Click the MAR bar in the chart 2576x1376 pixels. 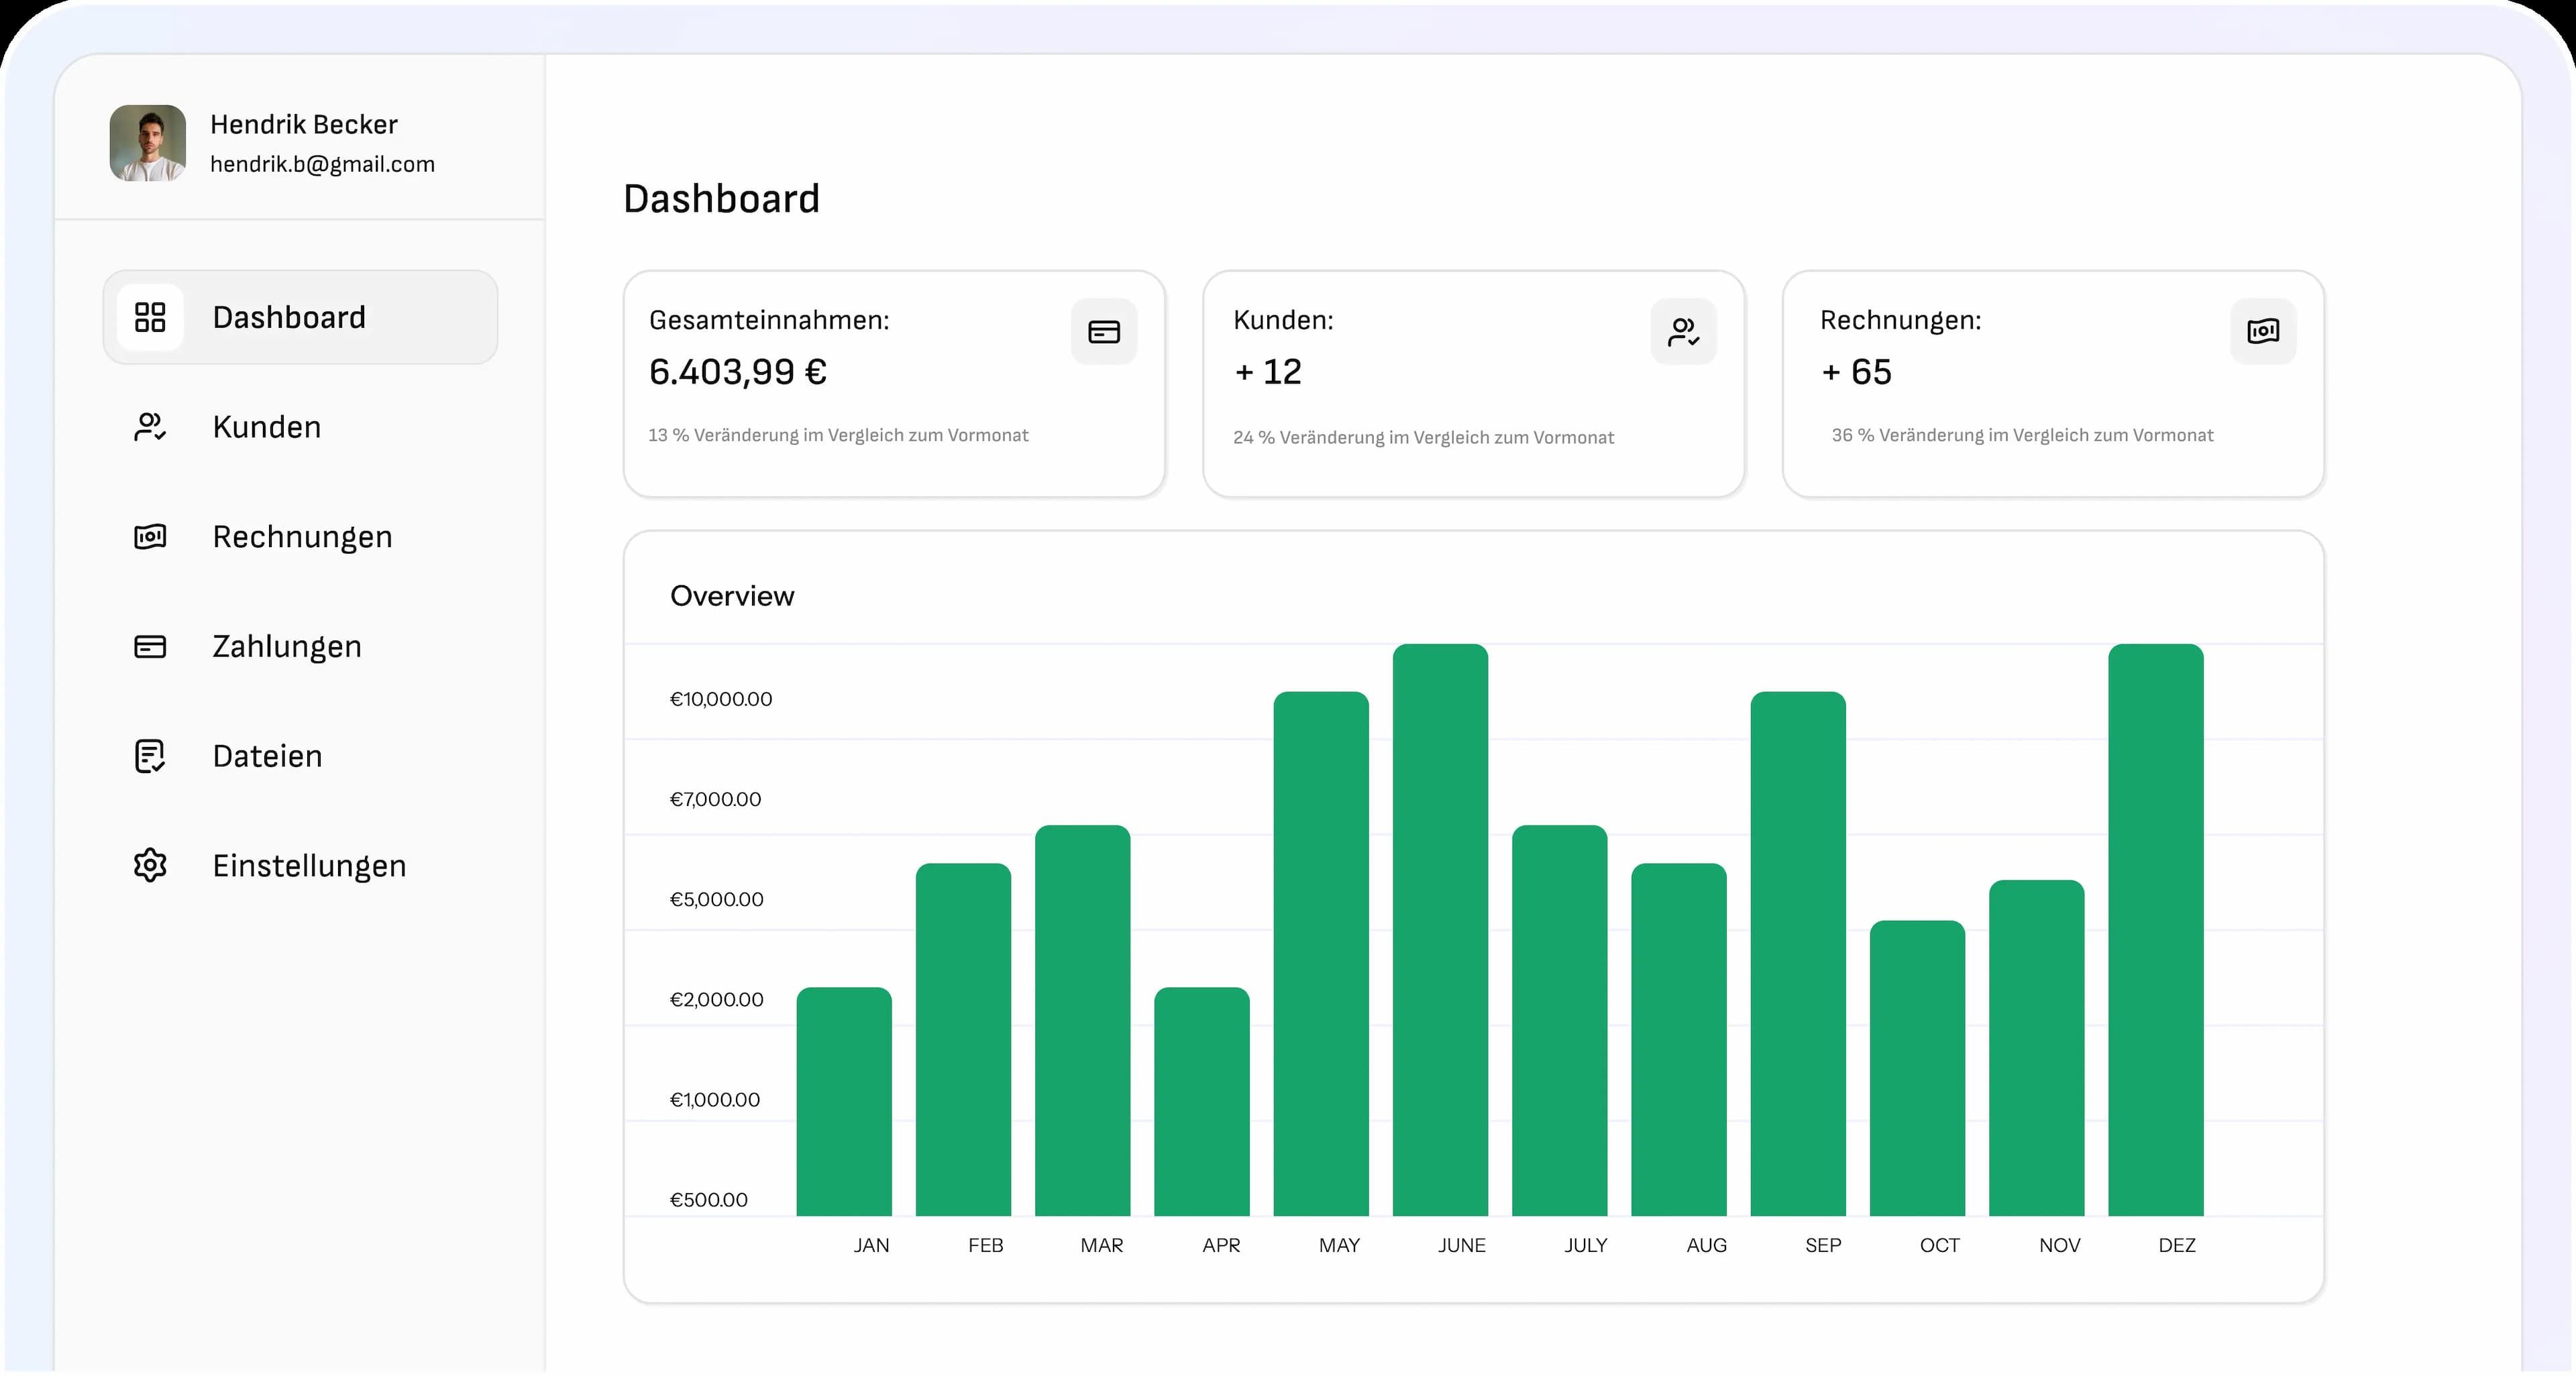pos(1082,1020)
